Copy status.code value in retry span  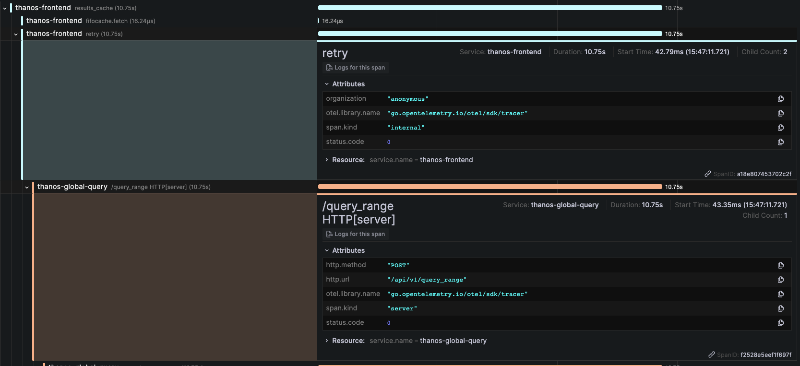coord(781,142)
